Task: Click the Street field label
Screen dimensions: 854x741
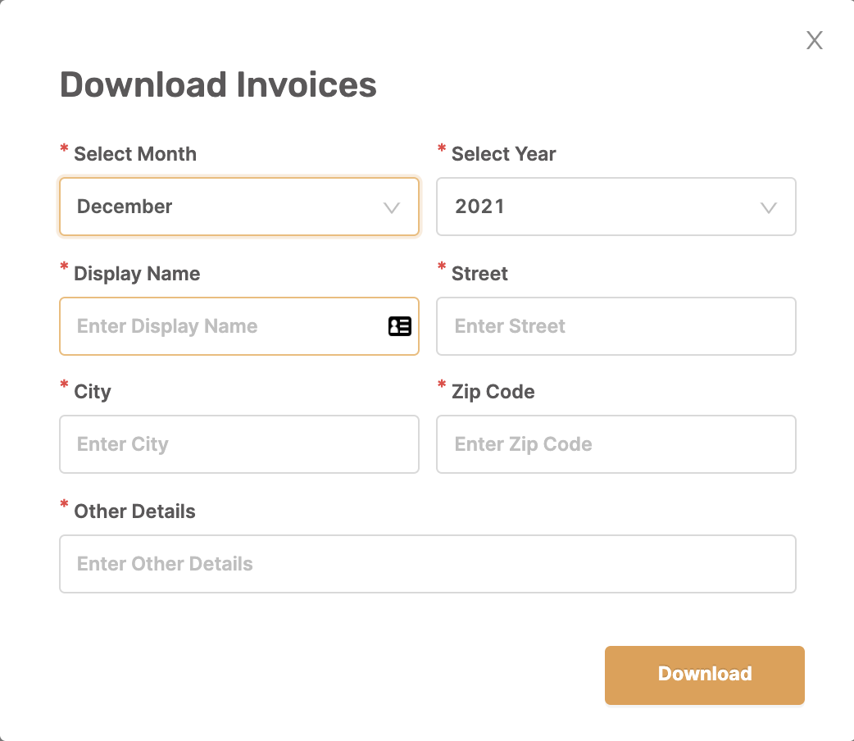Action: point(479,274)
